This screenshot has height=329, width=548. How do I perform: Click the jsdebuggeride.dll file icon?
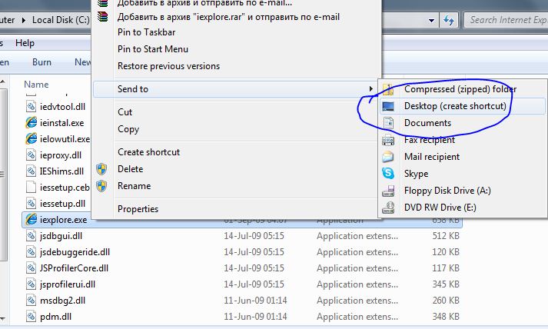[31, 251]
